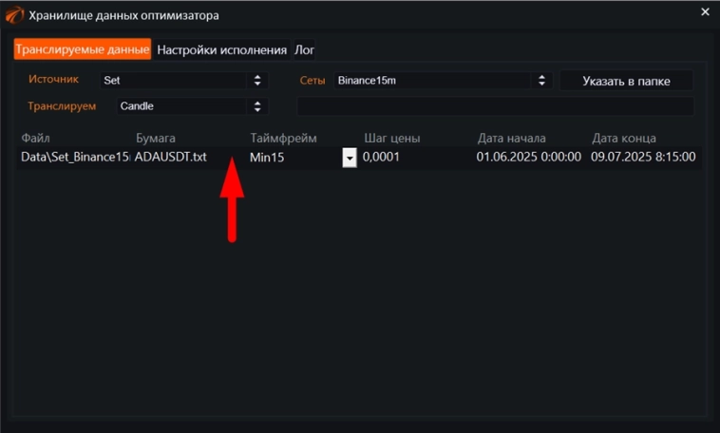Image resolution: width=720 pixels, height=433 pixels.
Task: Select the start date cell 01.06.2025 0:00:00
Action: pos(528,157)
